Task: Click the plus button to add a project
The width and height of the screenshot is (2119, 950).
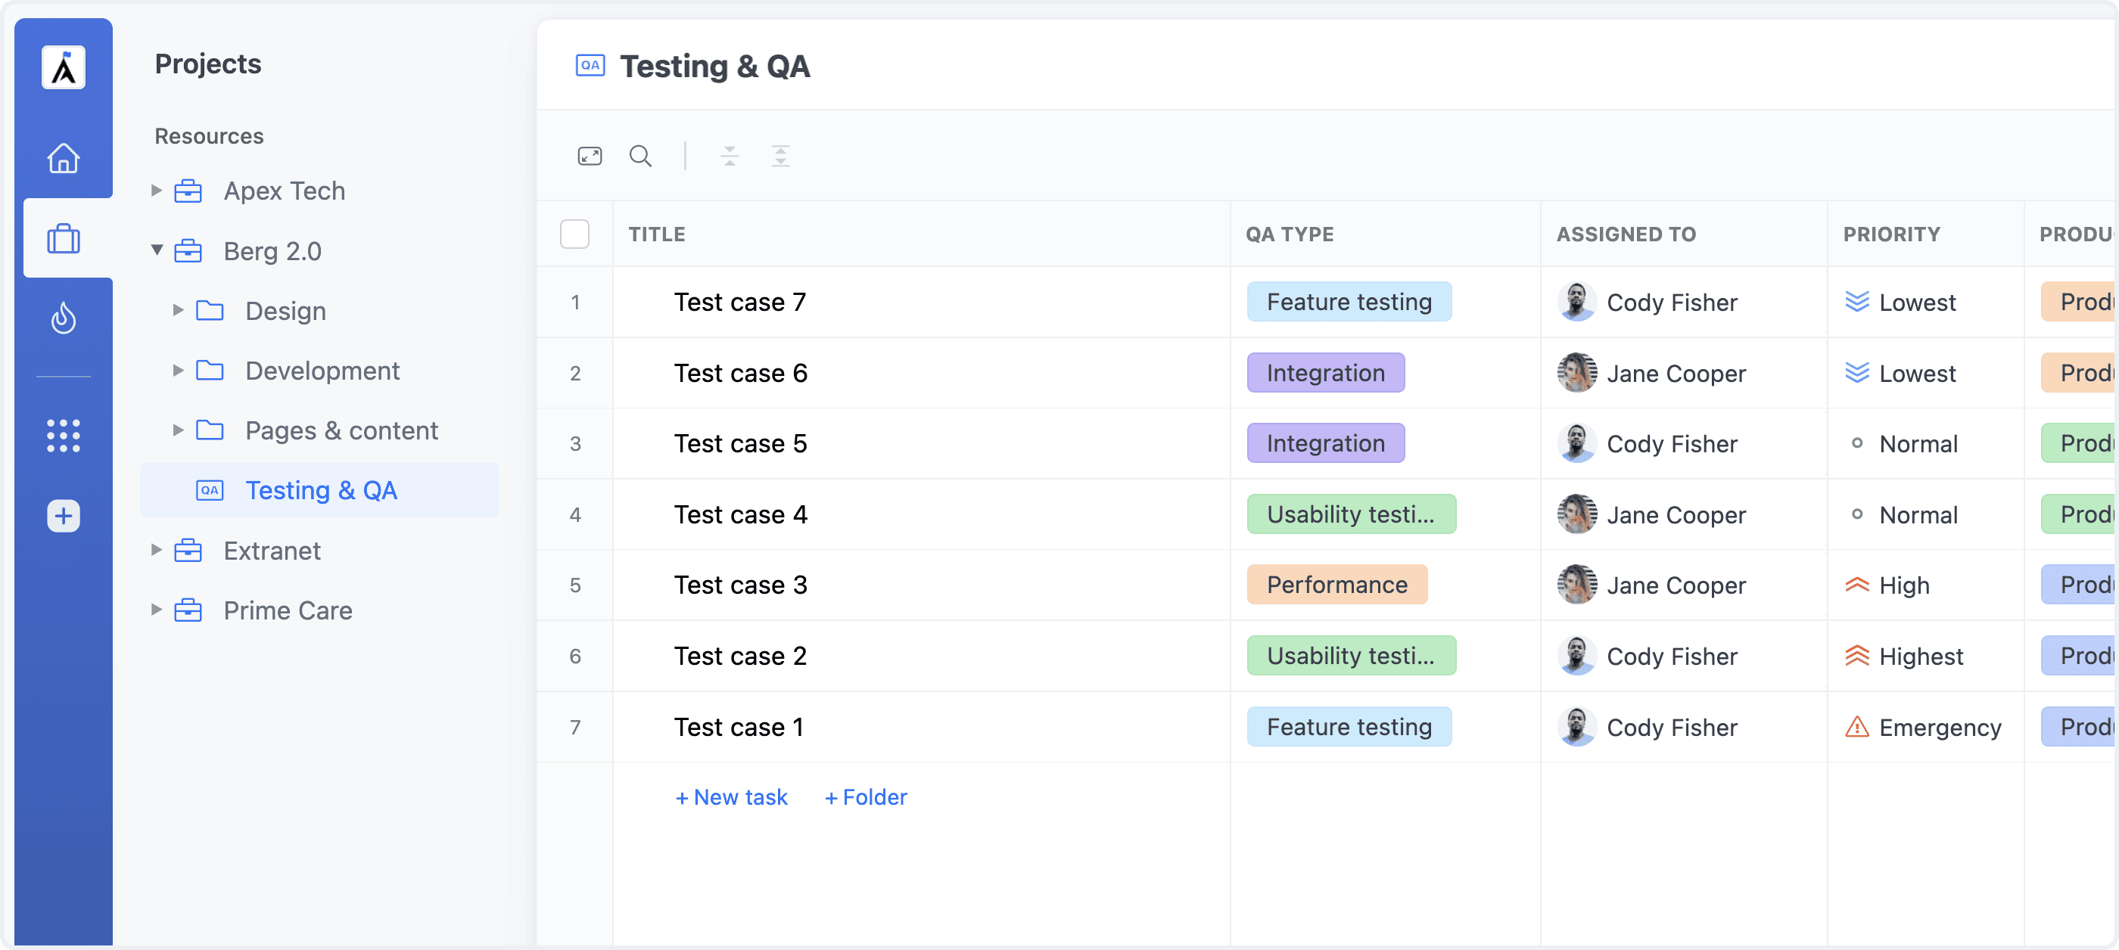Action: 62,515
